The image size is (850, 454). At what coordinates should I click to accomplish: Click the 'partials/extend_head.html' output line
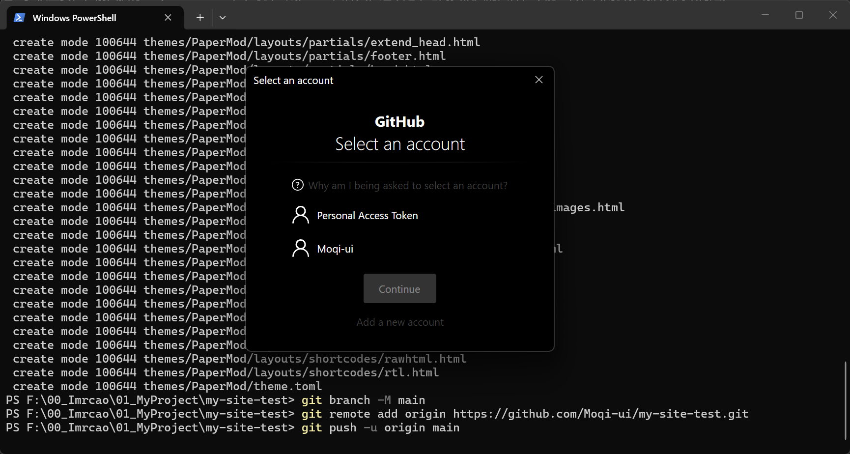[247, 43]
